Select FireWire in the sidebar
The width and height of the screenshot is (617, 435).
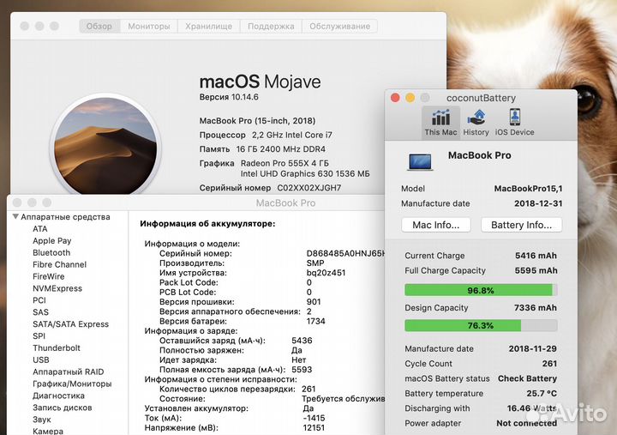(48, 276)
